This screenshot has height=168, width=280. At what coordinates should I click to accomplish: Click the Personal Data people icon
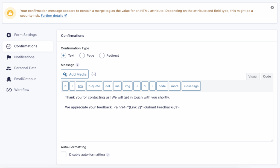pyautogui.click(x=9, y=68)
